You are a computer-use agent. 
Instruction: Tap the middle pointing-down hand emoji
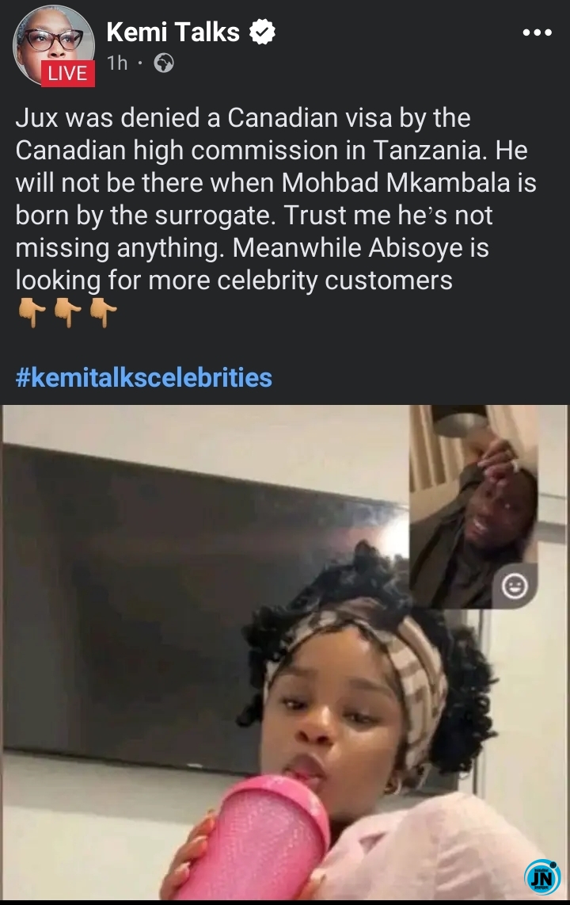67,313
